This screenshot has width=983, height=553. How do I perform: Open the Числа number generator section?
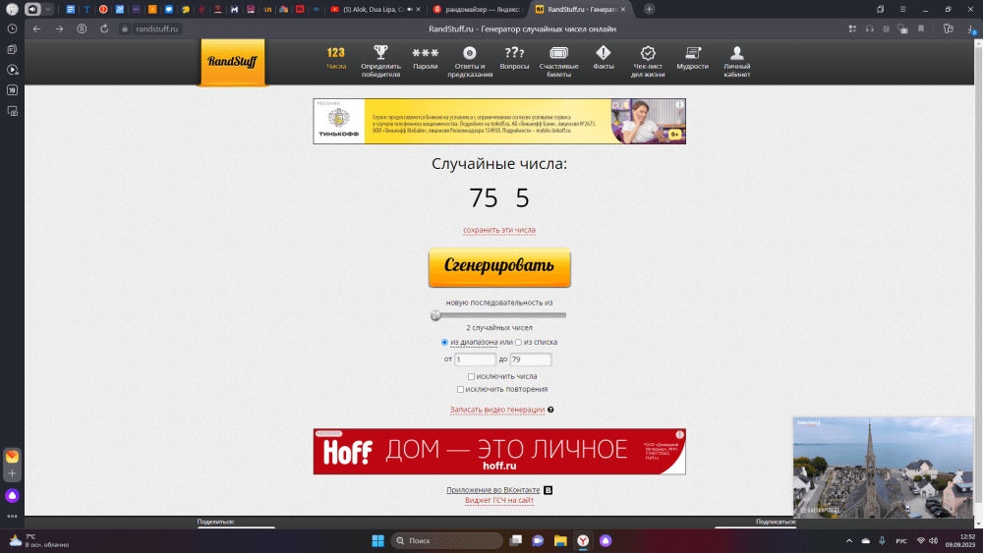click(336, 59)
